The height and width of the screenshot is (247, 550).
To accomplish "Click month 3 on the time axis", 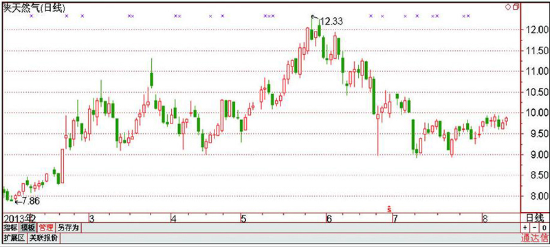I will click(x=92, y=219).
